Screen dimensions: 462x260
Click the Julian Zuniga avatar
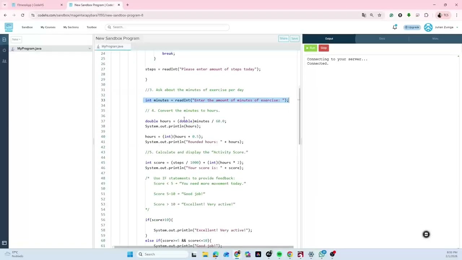pos(428,27)
